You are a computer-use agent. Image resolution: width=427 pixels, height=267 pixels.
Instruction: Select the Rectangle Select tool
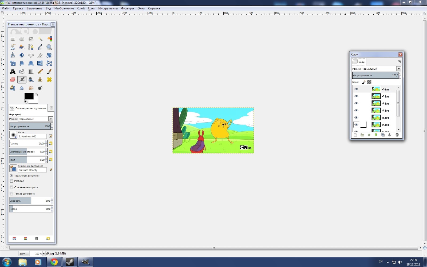13,39
